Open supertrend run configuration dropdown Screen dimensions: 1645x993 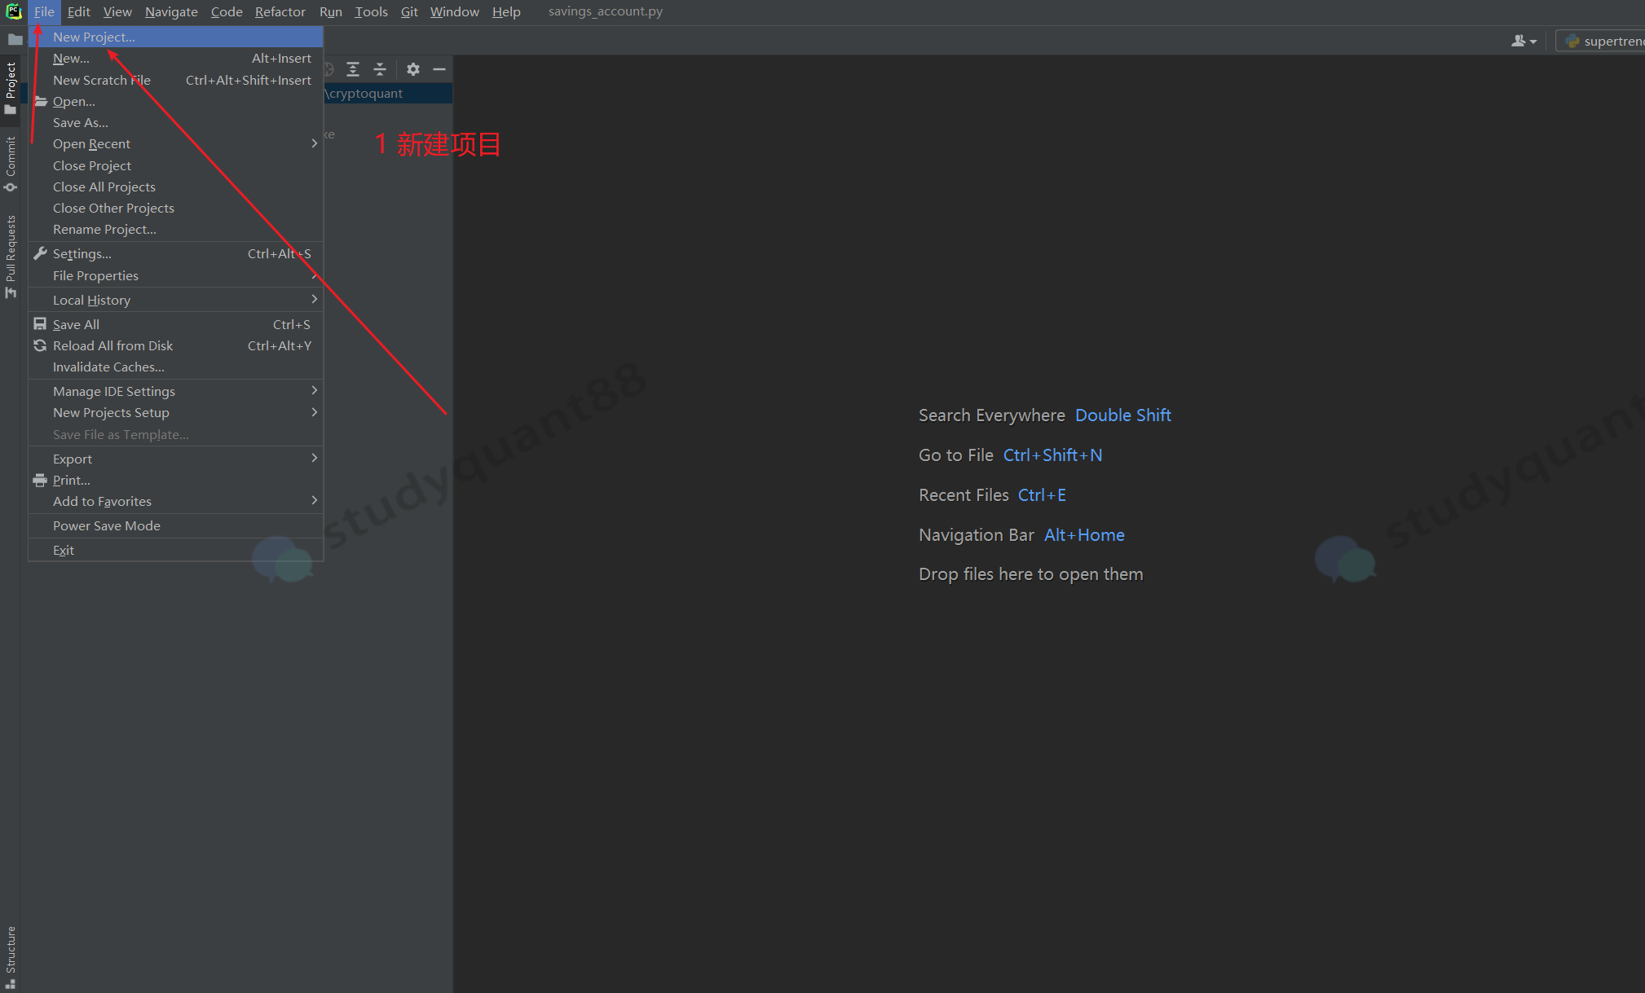click(1603, 41)
